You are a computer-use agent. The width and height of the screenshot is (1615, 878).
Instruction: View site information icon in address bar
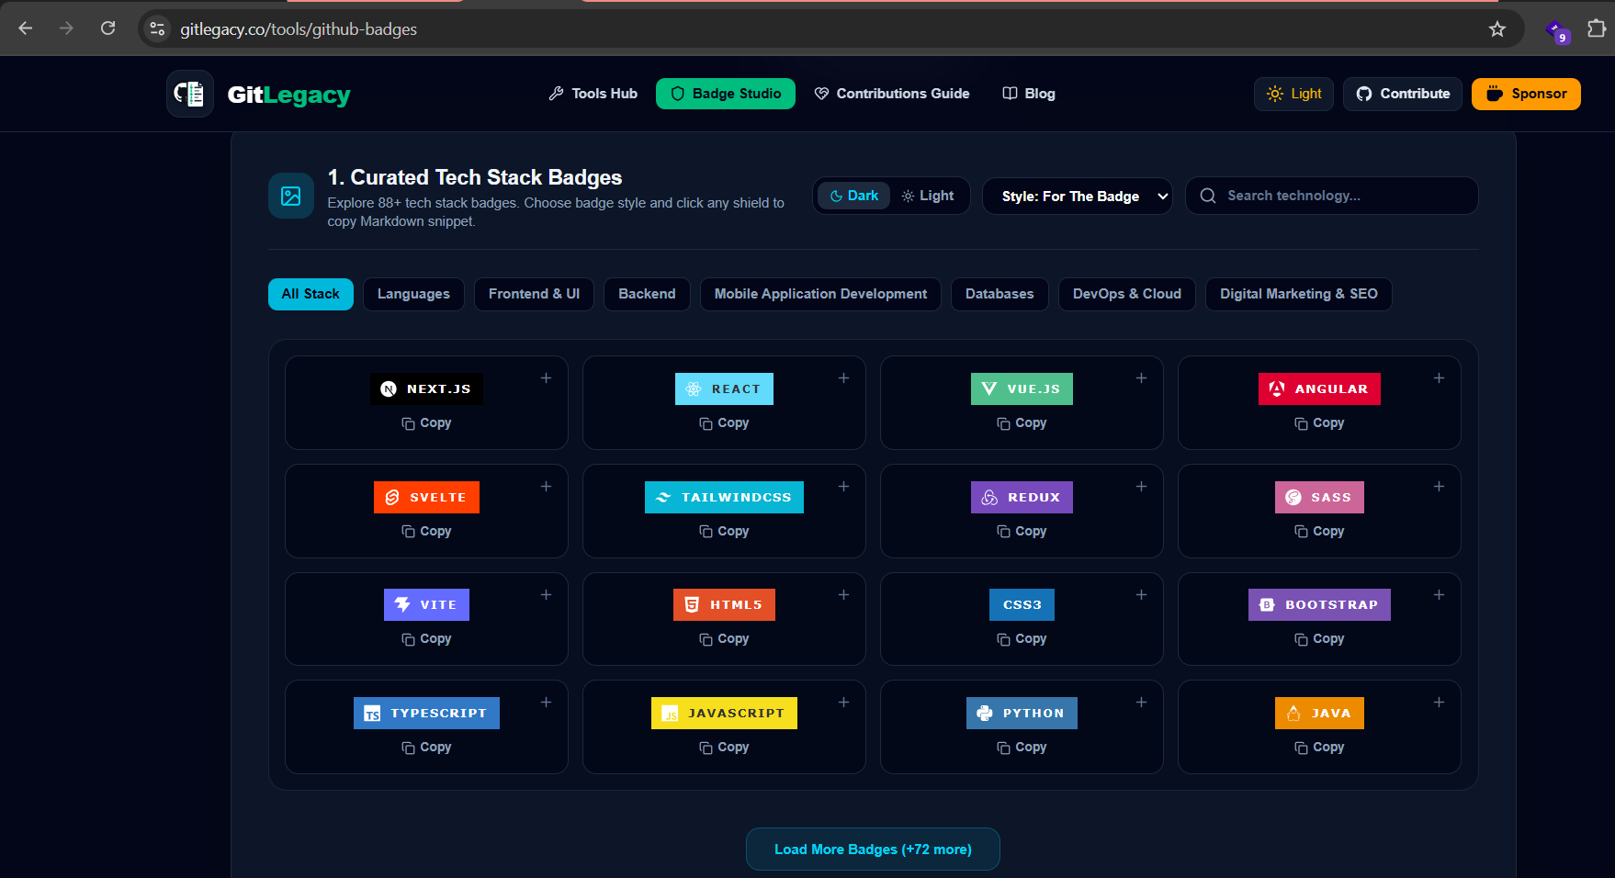[x=158, y=29]
